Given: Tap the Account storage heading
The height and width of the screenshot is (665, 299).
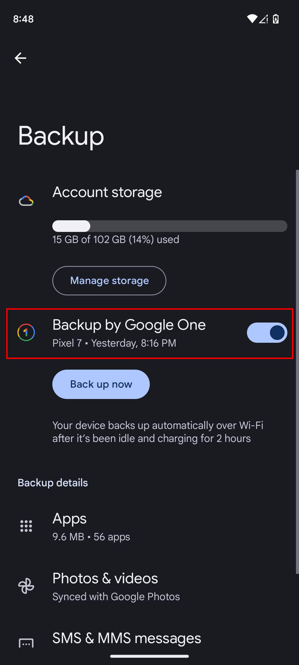Looking at the screenshot, I should 107,192.
